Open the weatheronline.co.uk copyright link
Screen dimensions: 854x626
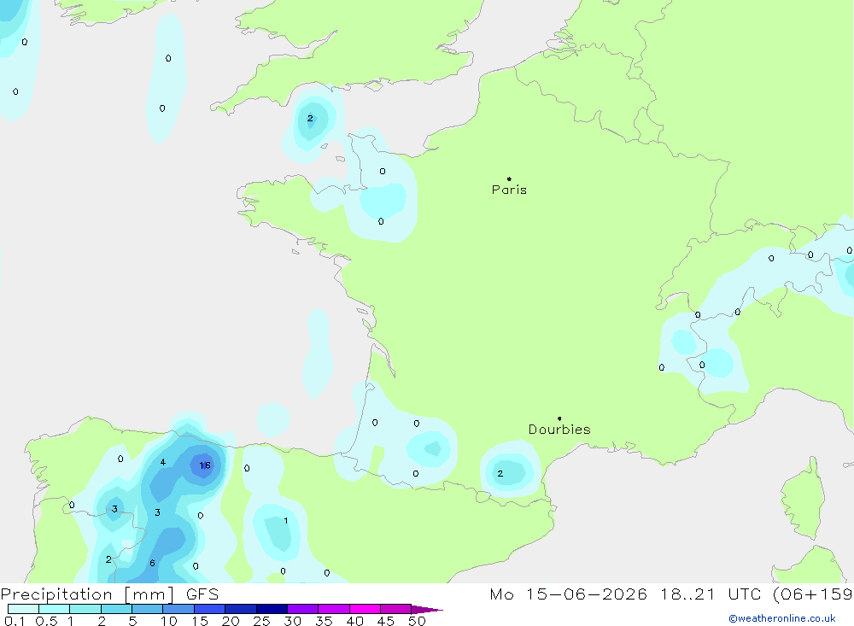(781, 618)
